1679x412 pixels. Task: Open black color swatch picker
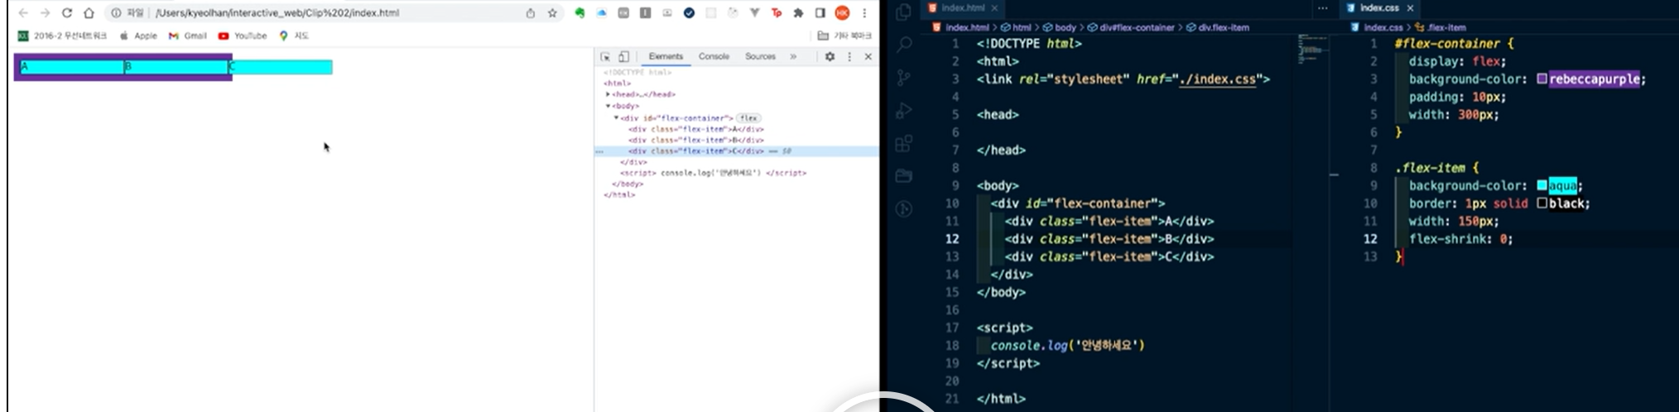(1542, 204)
